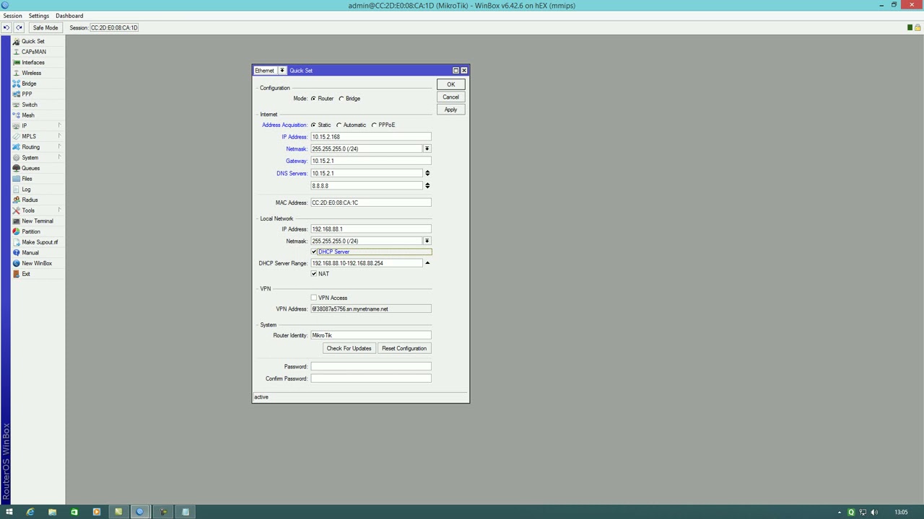Click the OK button
Viewport: 924px width, 519px height.
pos(450,84)
